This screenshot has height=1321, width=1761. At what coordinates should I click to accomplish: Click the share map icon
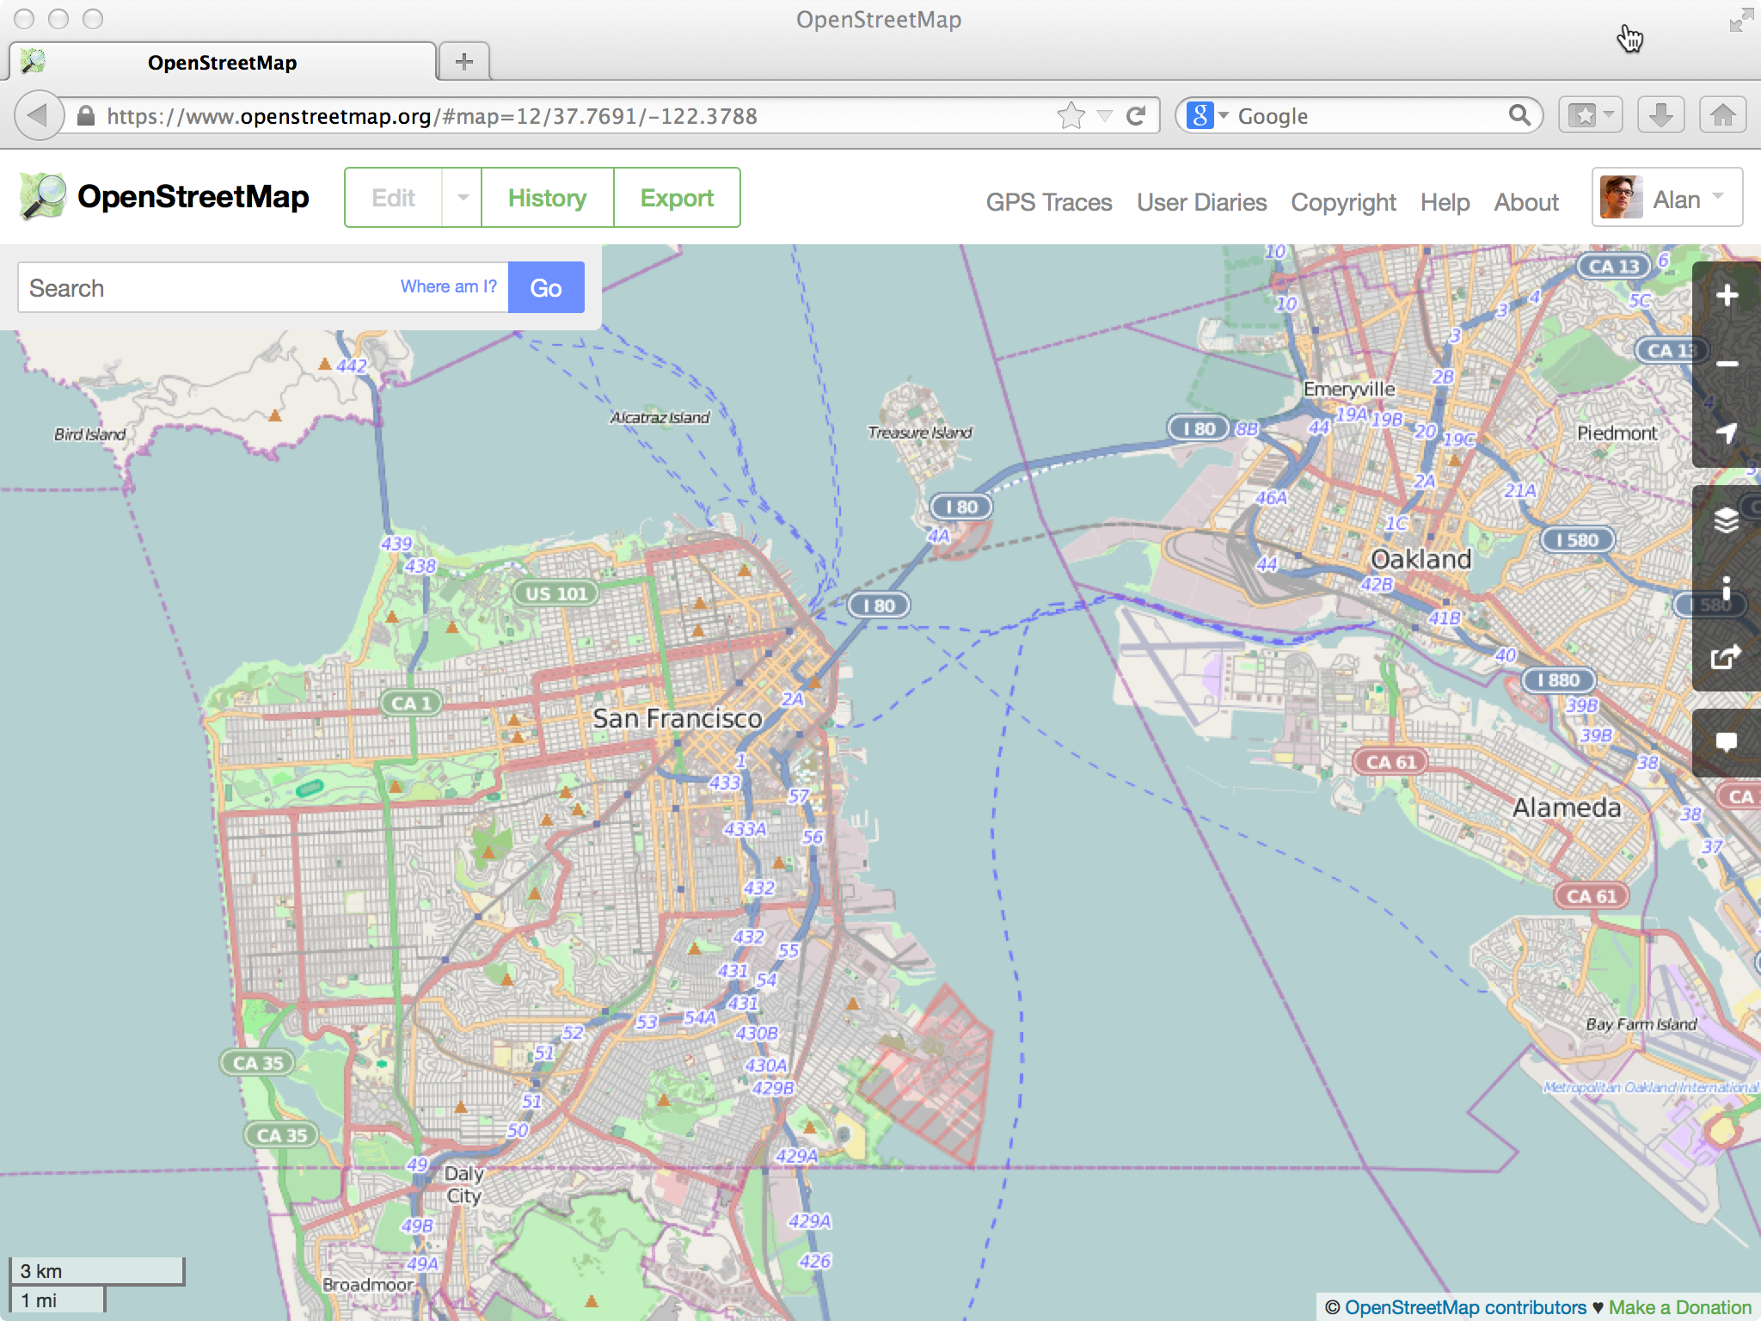[x=1725, y=658]
